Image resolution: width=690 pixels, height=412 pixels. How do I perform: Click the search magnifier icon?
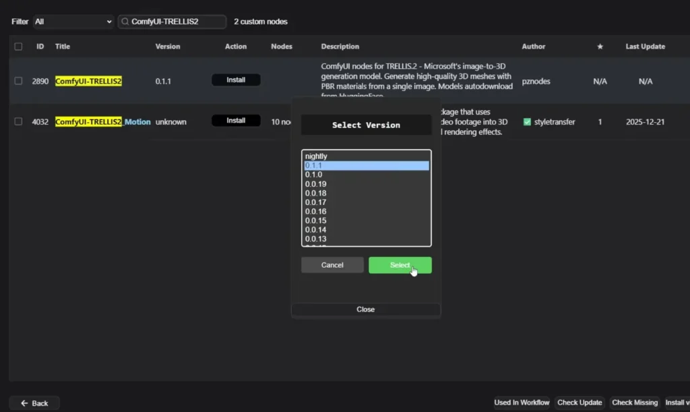coord(125,22)
